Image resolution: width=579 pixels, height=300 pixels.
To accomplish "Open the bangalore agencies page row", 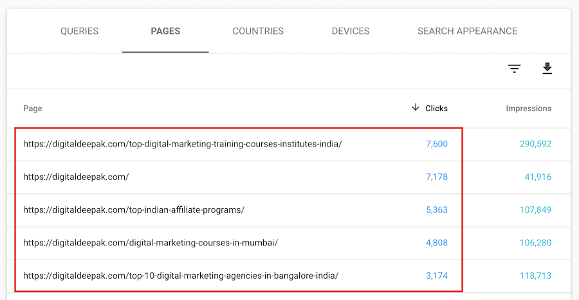I will (x=289, y=276).
